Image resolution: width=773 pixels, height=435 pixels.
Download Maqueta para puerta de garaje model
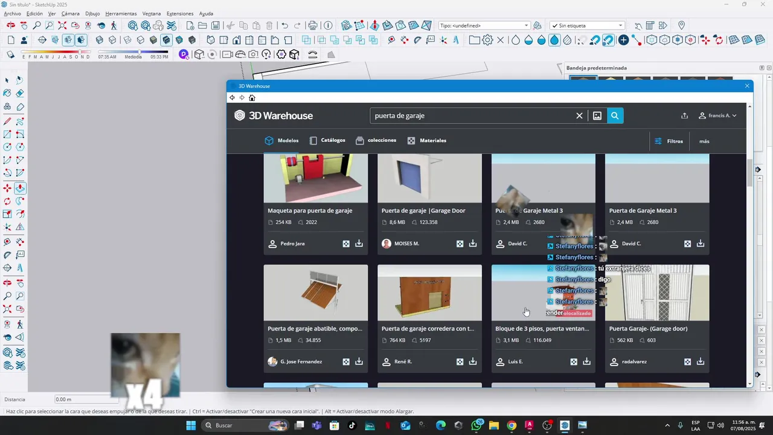(359, 243)
